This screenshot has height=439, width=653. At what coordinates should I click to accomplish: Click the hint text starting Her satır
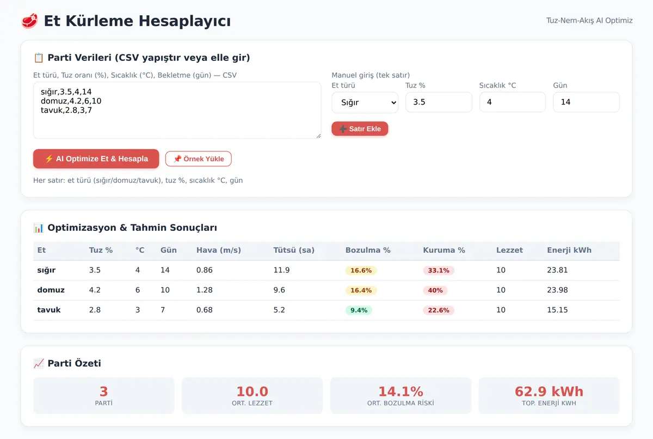click(x=138, y=180)
